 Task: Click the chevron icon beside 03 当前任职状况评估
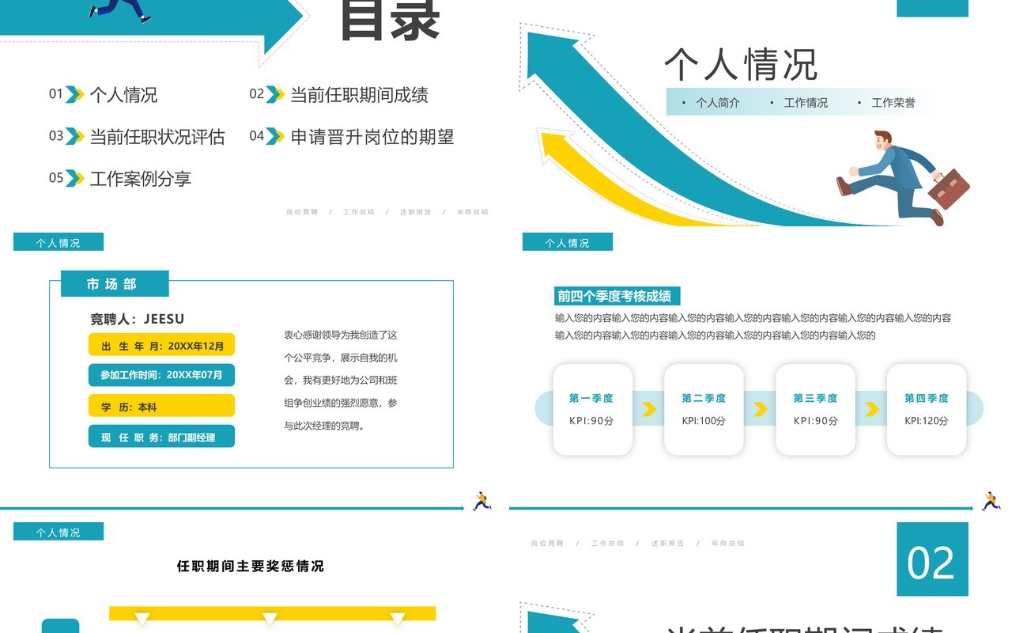74,136
